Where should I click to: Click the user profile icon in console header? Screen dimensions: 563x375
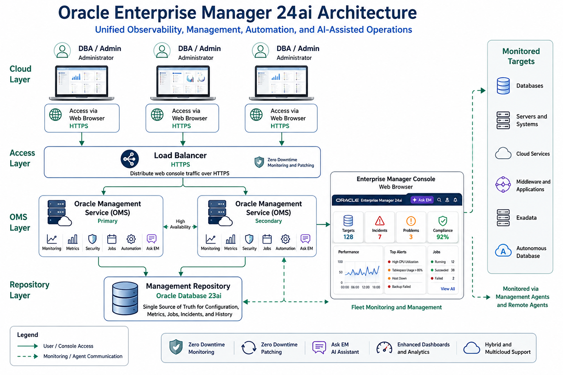(447, 200)
